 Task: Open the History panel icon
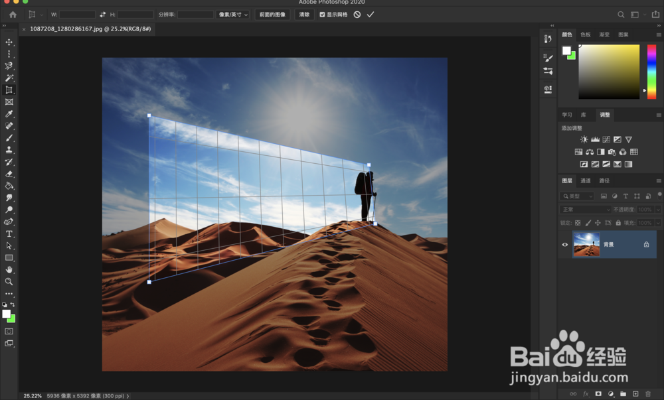click(x=548, y=39)
